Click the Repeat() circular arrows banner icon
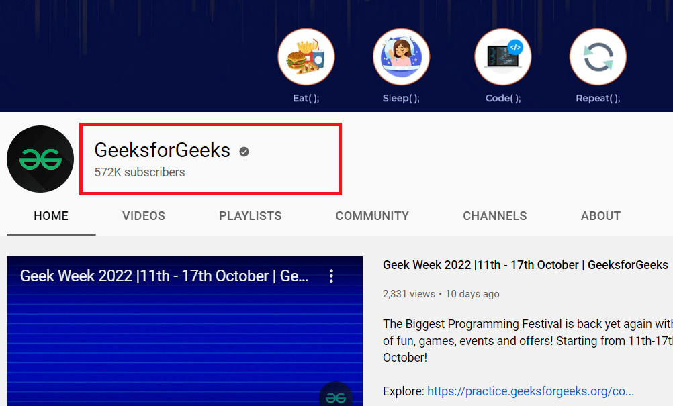 598,57
